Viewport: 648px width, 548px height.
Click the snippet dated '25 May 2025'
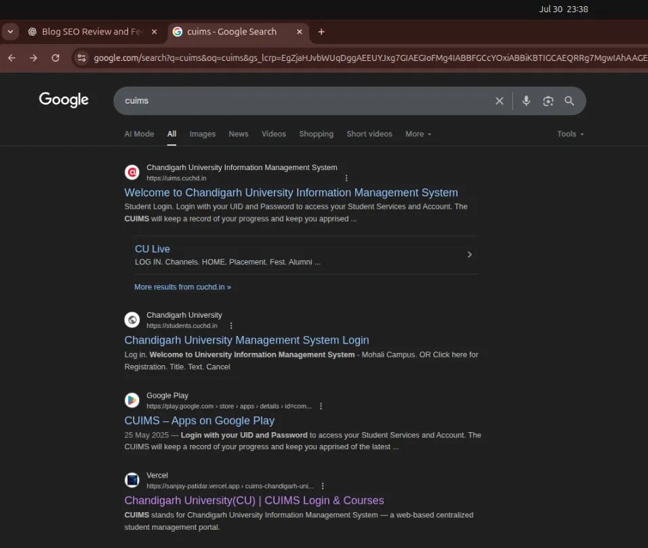(302, 440)
